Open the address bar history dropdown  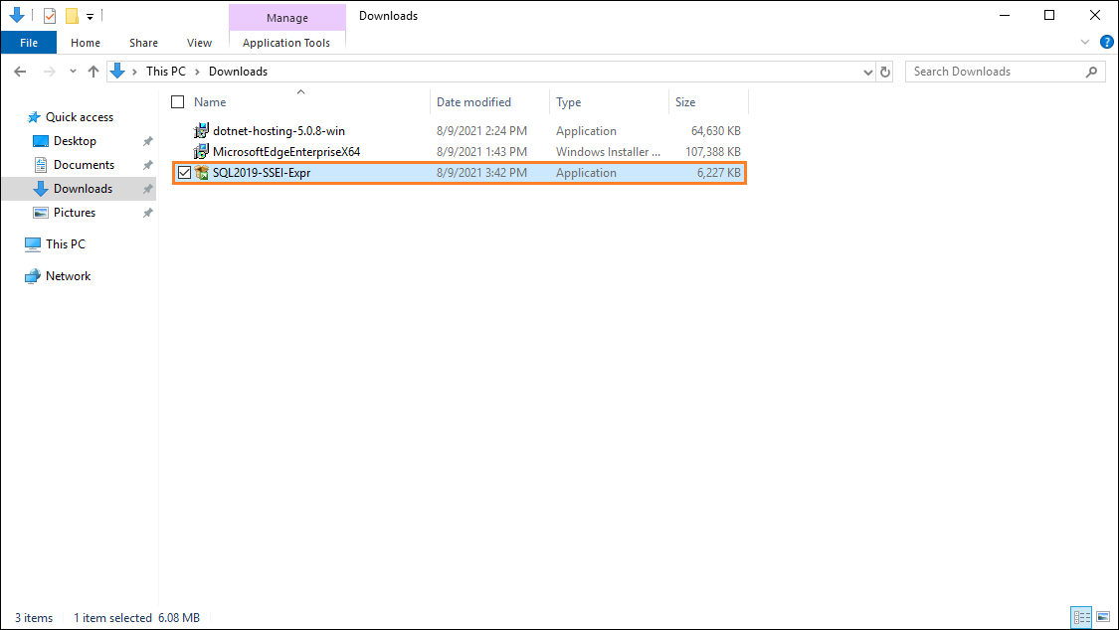pos(867,71)
